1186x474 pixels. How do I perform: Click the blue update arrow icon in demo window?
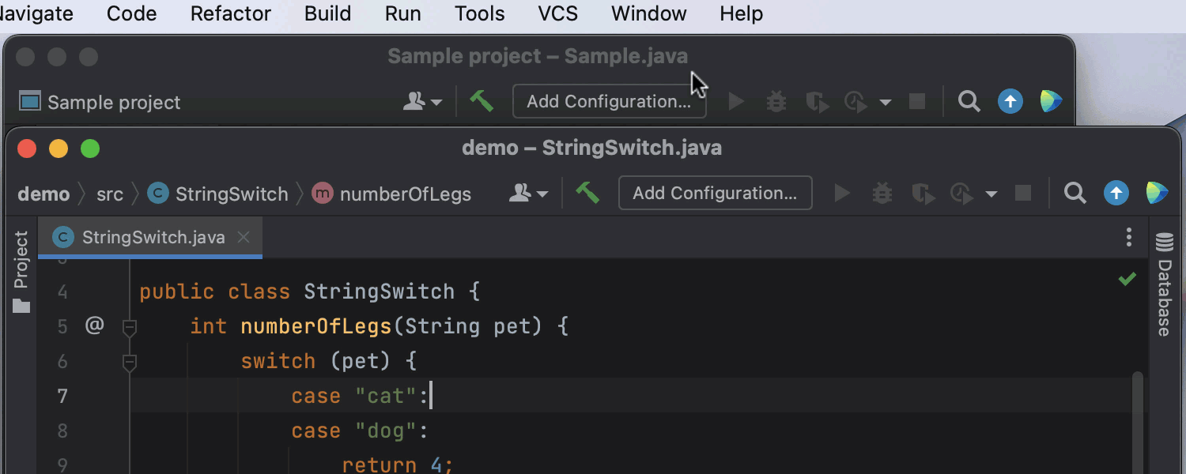[1116, 193]
